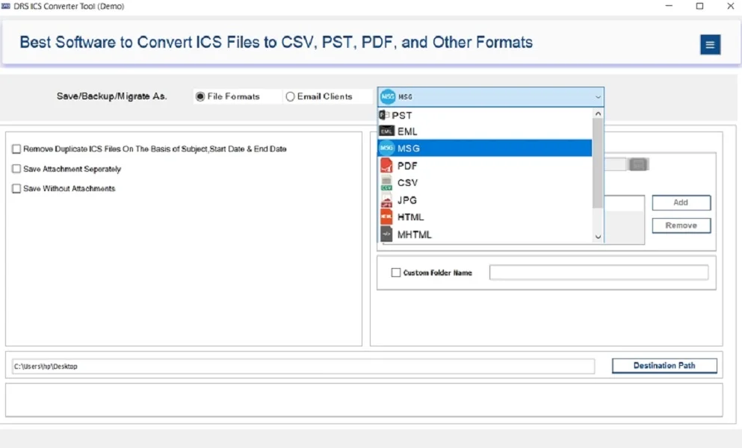The width and height of the screenshot is (742, 448).
Task: Minimize the DRS ICS Converter window
Action: [669, 6]
